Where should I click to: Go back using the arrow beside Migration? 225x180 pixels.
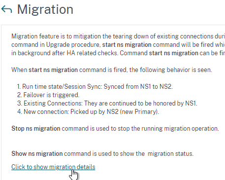tap(6, 9)
